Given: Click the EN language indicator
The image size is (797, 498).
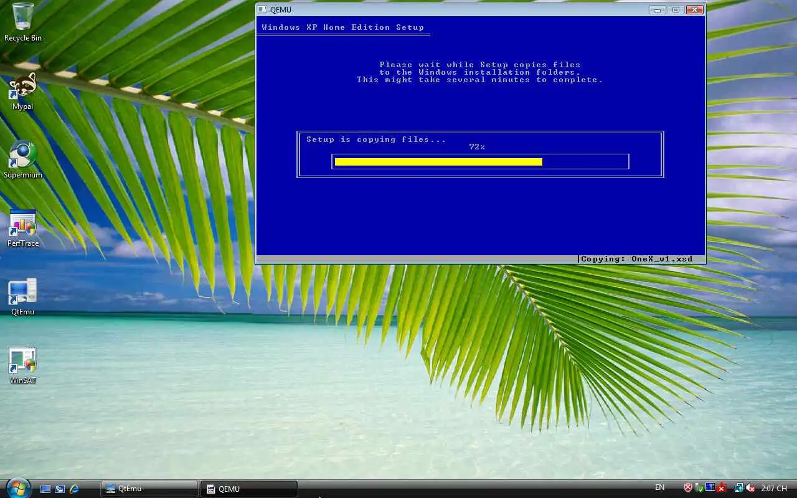Looking at the screenshot, I should coord(660,488).
